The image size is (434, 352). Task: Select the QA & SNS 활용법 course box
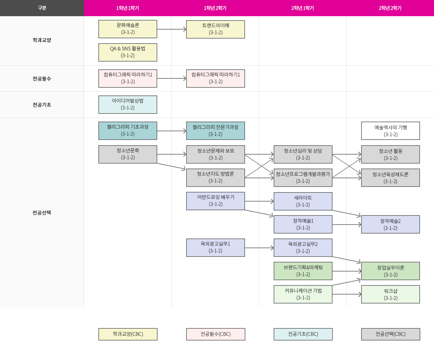128,52
